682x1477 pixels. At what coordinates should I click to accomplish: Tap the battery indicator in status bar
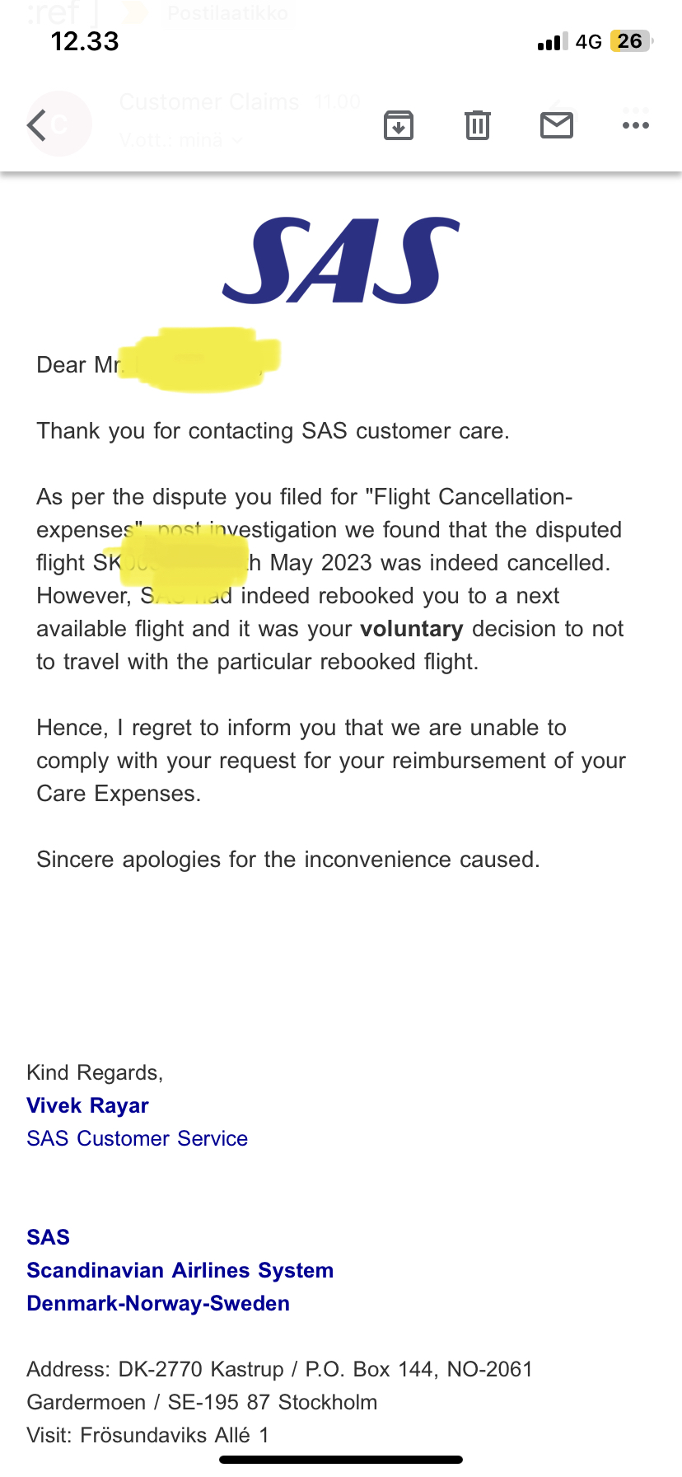[x=630, y=41]
